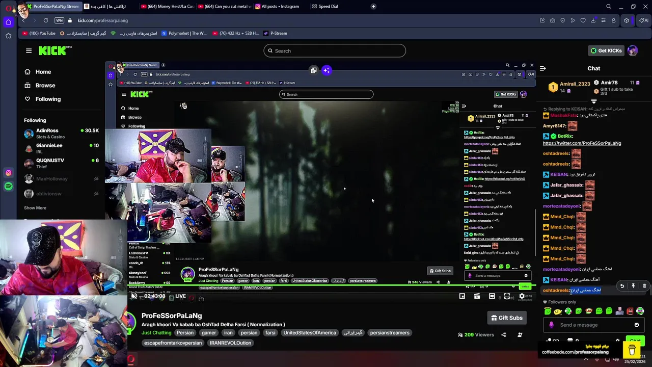Click the Get KICKs button
The image size is (652, 367).
coord(606,50)
